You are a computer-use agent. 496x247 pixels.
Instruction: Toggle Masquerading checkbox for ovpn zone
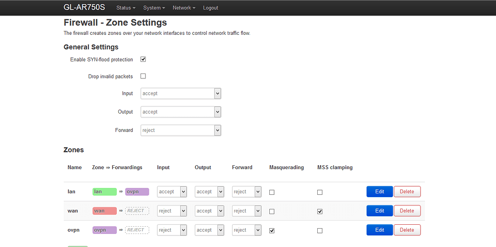(272, 231)
